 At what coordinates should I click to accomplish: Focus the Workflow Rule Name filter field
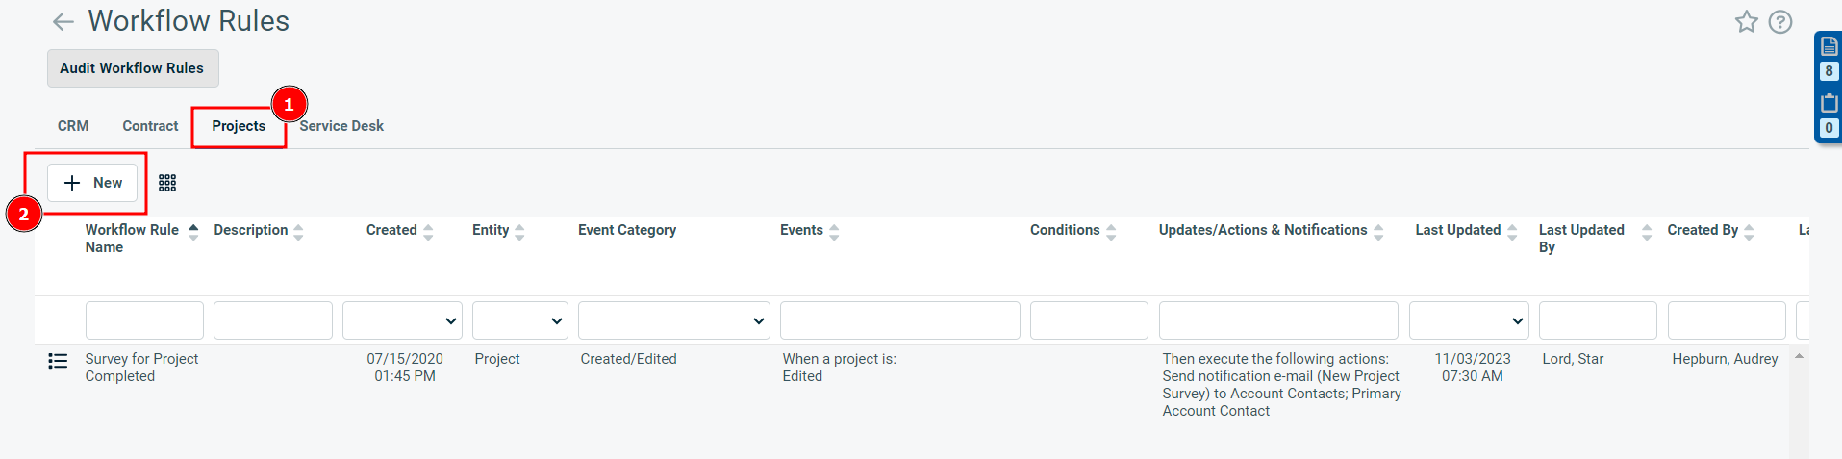[144, 320]
